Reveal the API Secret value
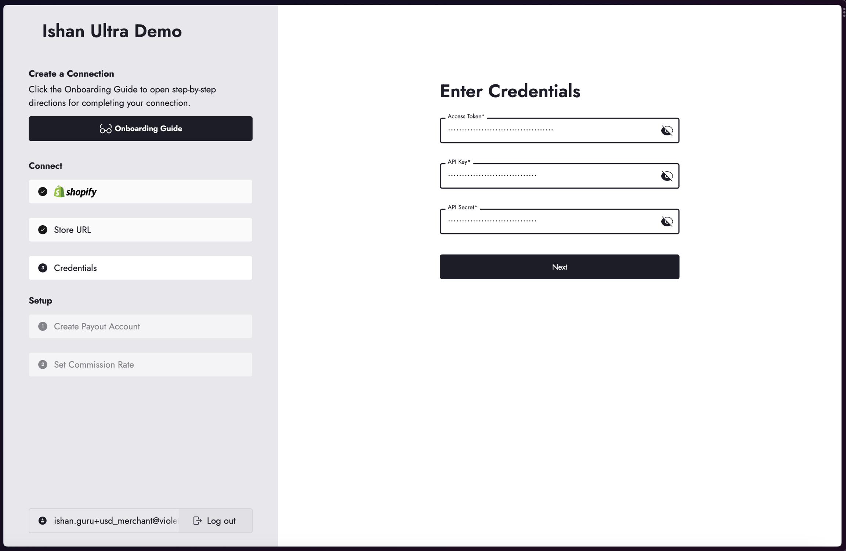This screenshot has width=846, height=551. coord(667,221)
